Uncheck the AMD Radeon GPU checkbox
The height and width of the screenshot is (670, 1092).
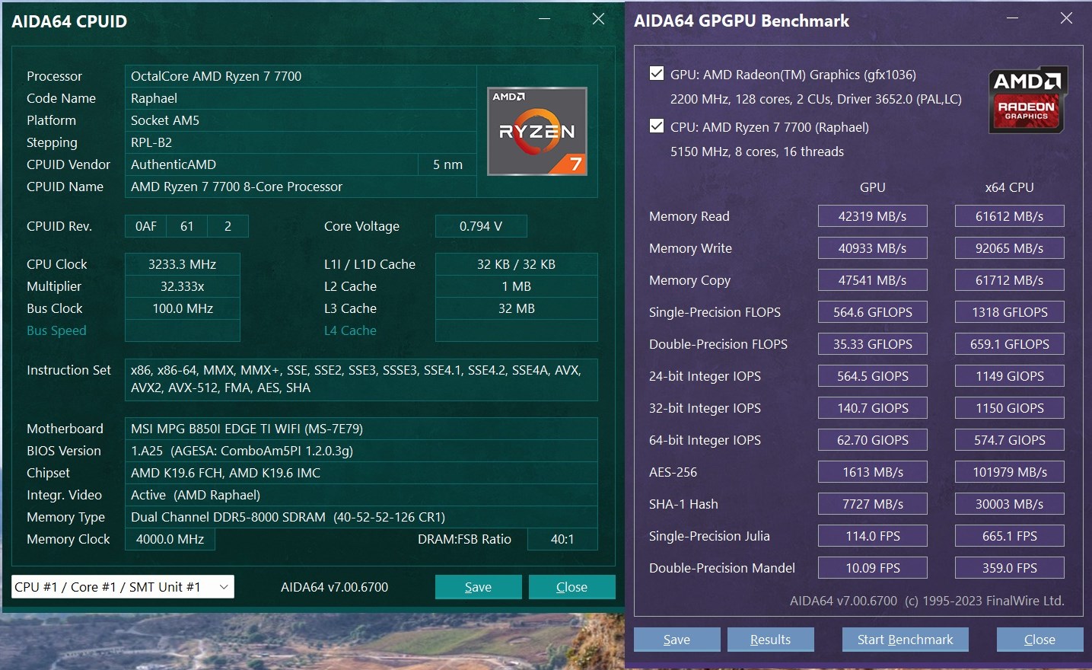[657, 74]
